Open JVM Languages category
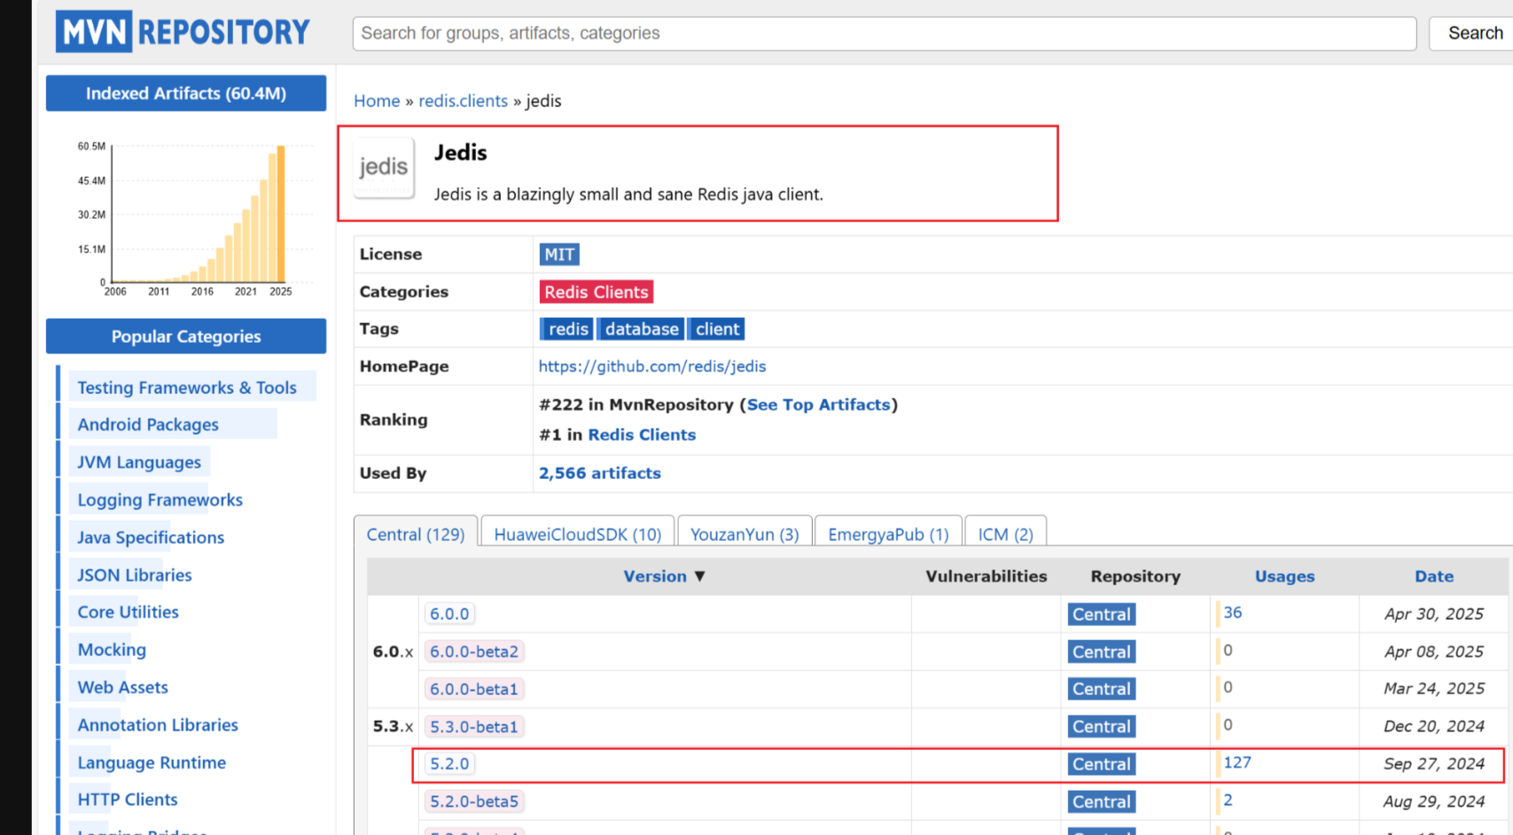This screenshot has height=835, width=1513. (139, 462)
